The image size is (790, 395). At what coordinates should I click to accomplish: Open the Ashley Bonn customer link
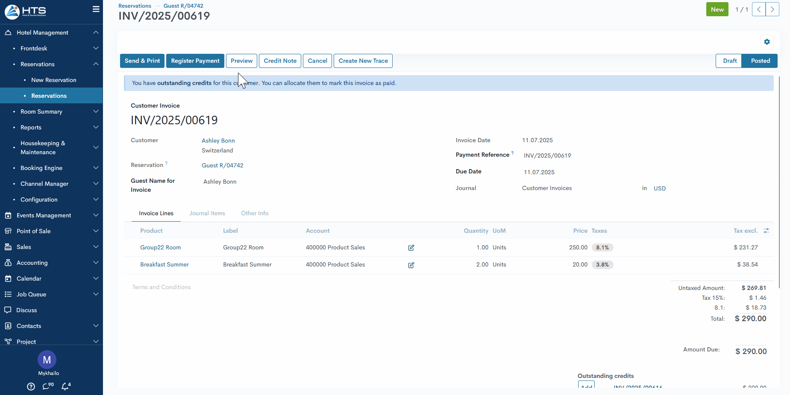(218, 141)
